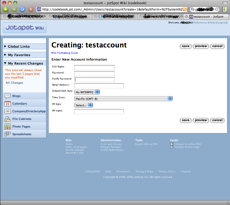The image size is (230, 205).
Task: Open the Wiki Formatting Guide link
Action: tap(65, 53)
